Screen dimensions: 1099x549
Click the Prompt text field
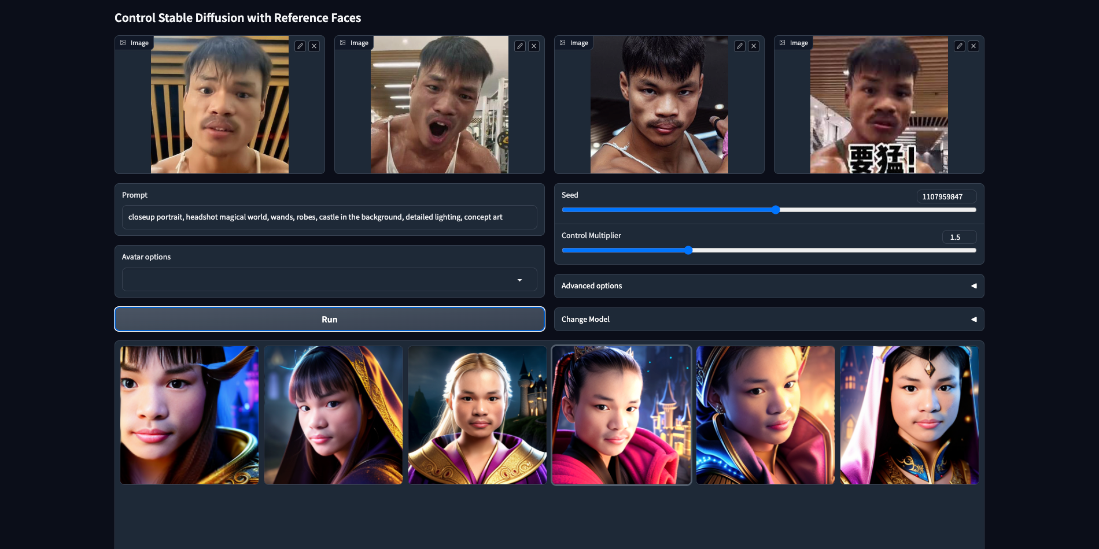coord(330,217)
